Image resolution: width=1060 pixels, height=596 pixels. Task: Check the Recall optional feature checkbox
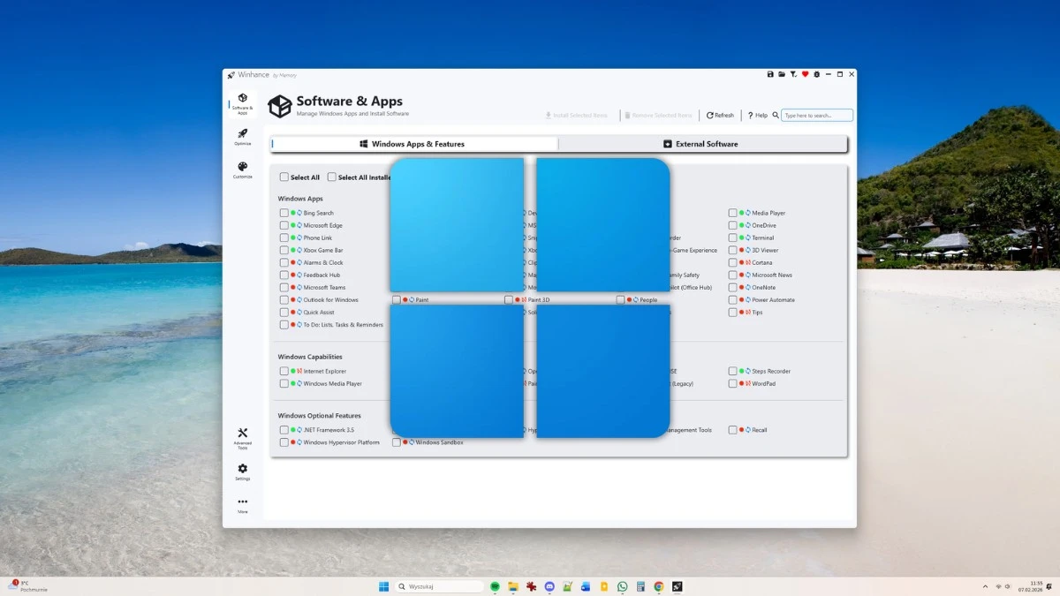[732, 430]
